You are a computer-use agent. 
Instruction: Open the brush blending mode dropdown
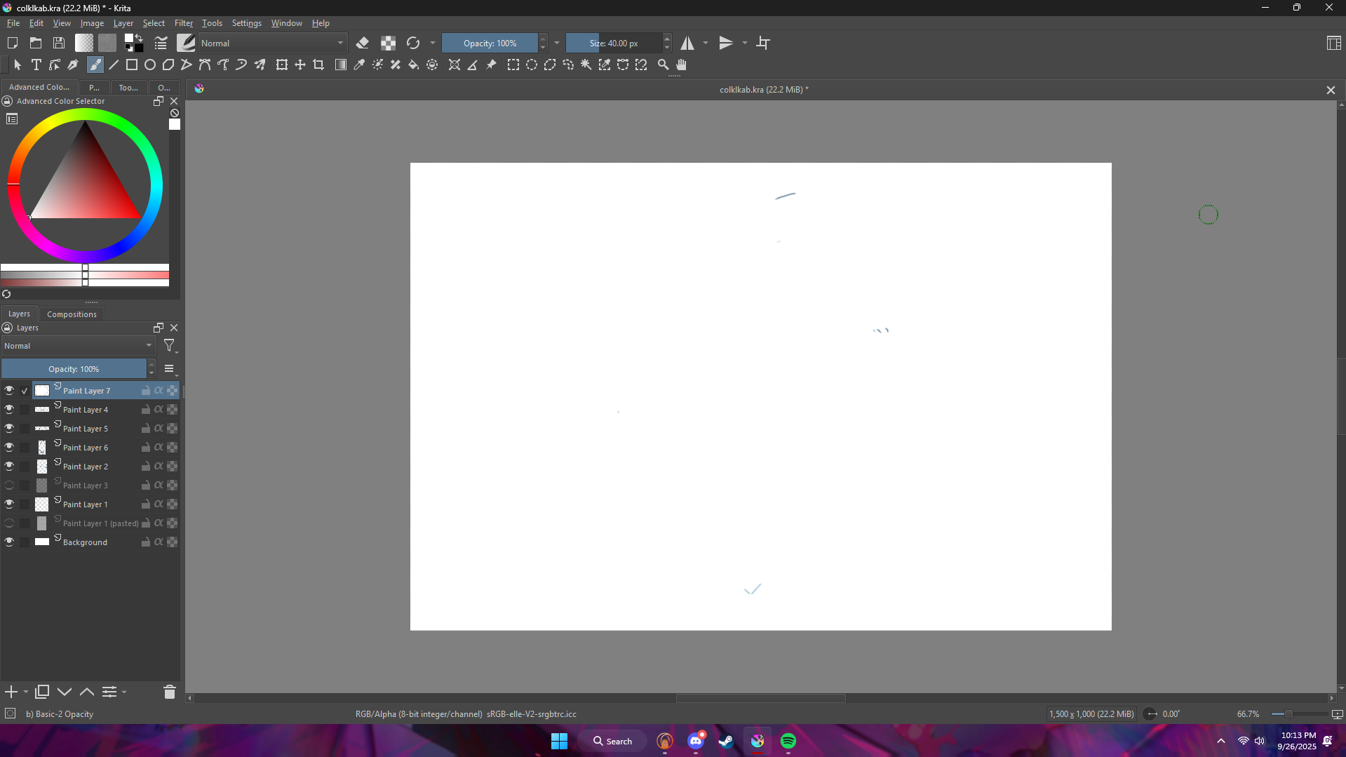272,43
